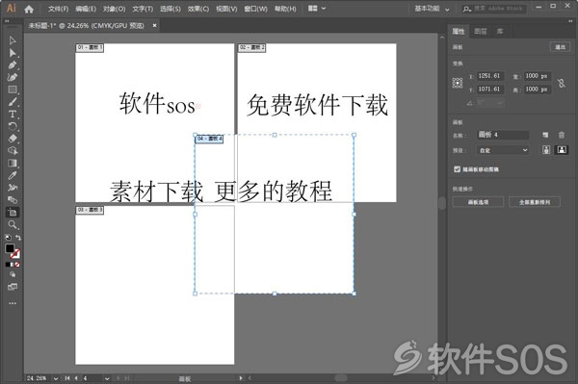
Task: Open the Select (S) menu
Action: point(171,9)
